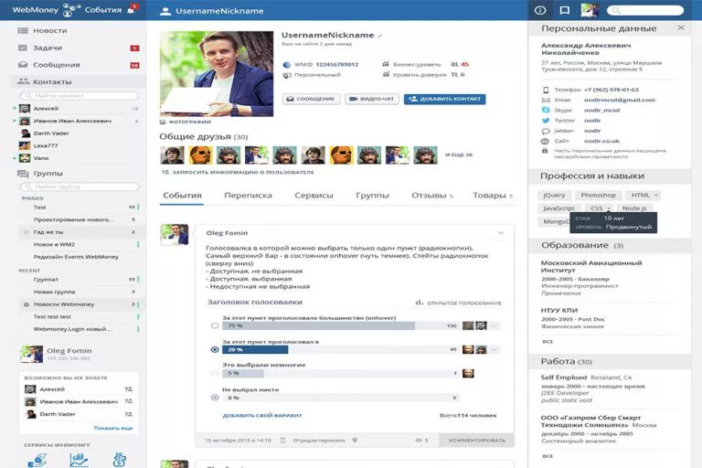702x468 pixels.
Task: Open the CSS skill dropdown arrow
Action: click(609, 208)
